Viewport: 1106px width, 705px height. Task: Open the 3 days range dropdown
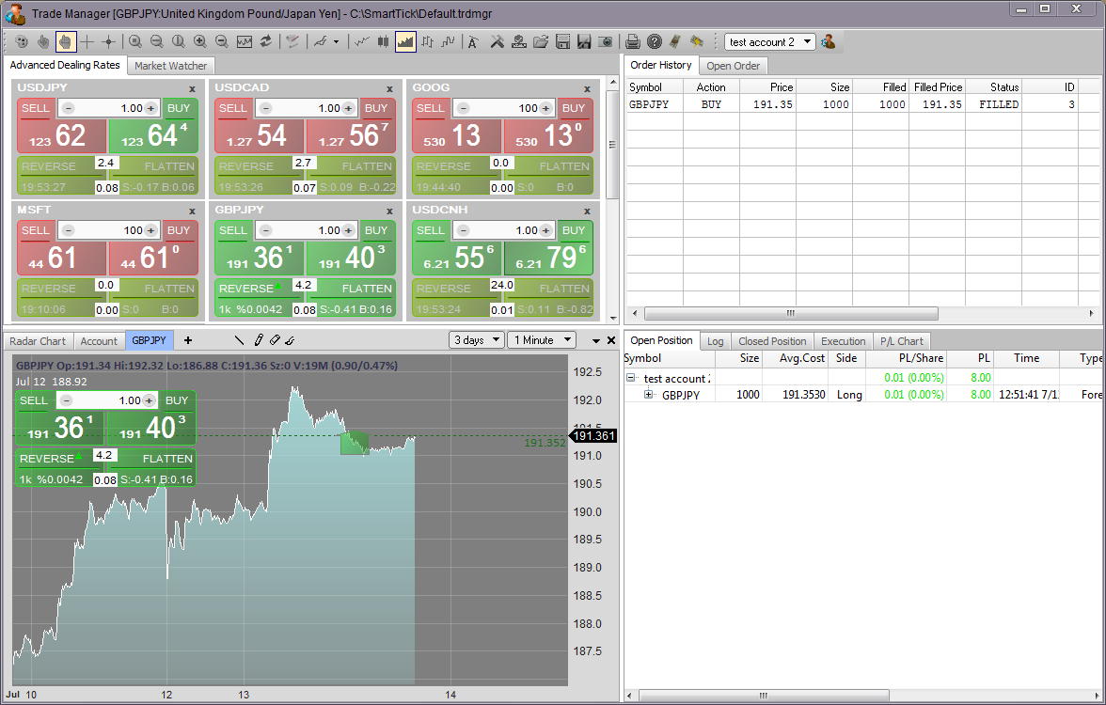(478, 340)
